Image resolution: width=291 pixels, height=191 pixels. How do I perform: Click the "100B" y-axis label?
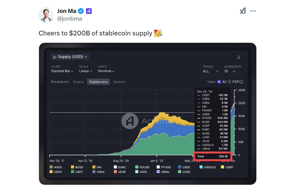[x=241, y=129]
